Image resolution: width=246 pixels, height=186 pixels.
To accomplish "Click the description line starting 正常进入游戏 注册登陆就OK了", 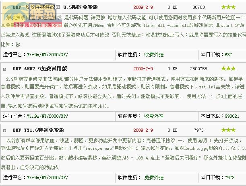I will [123, 35].
